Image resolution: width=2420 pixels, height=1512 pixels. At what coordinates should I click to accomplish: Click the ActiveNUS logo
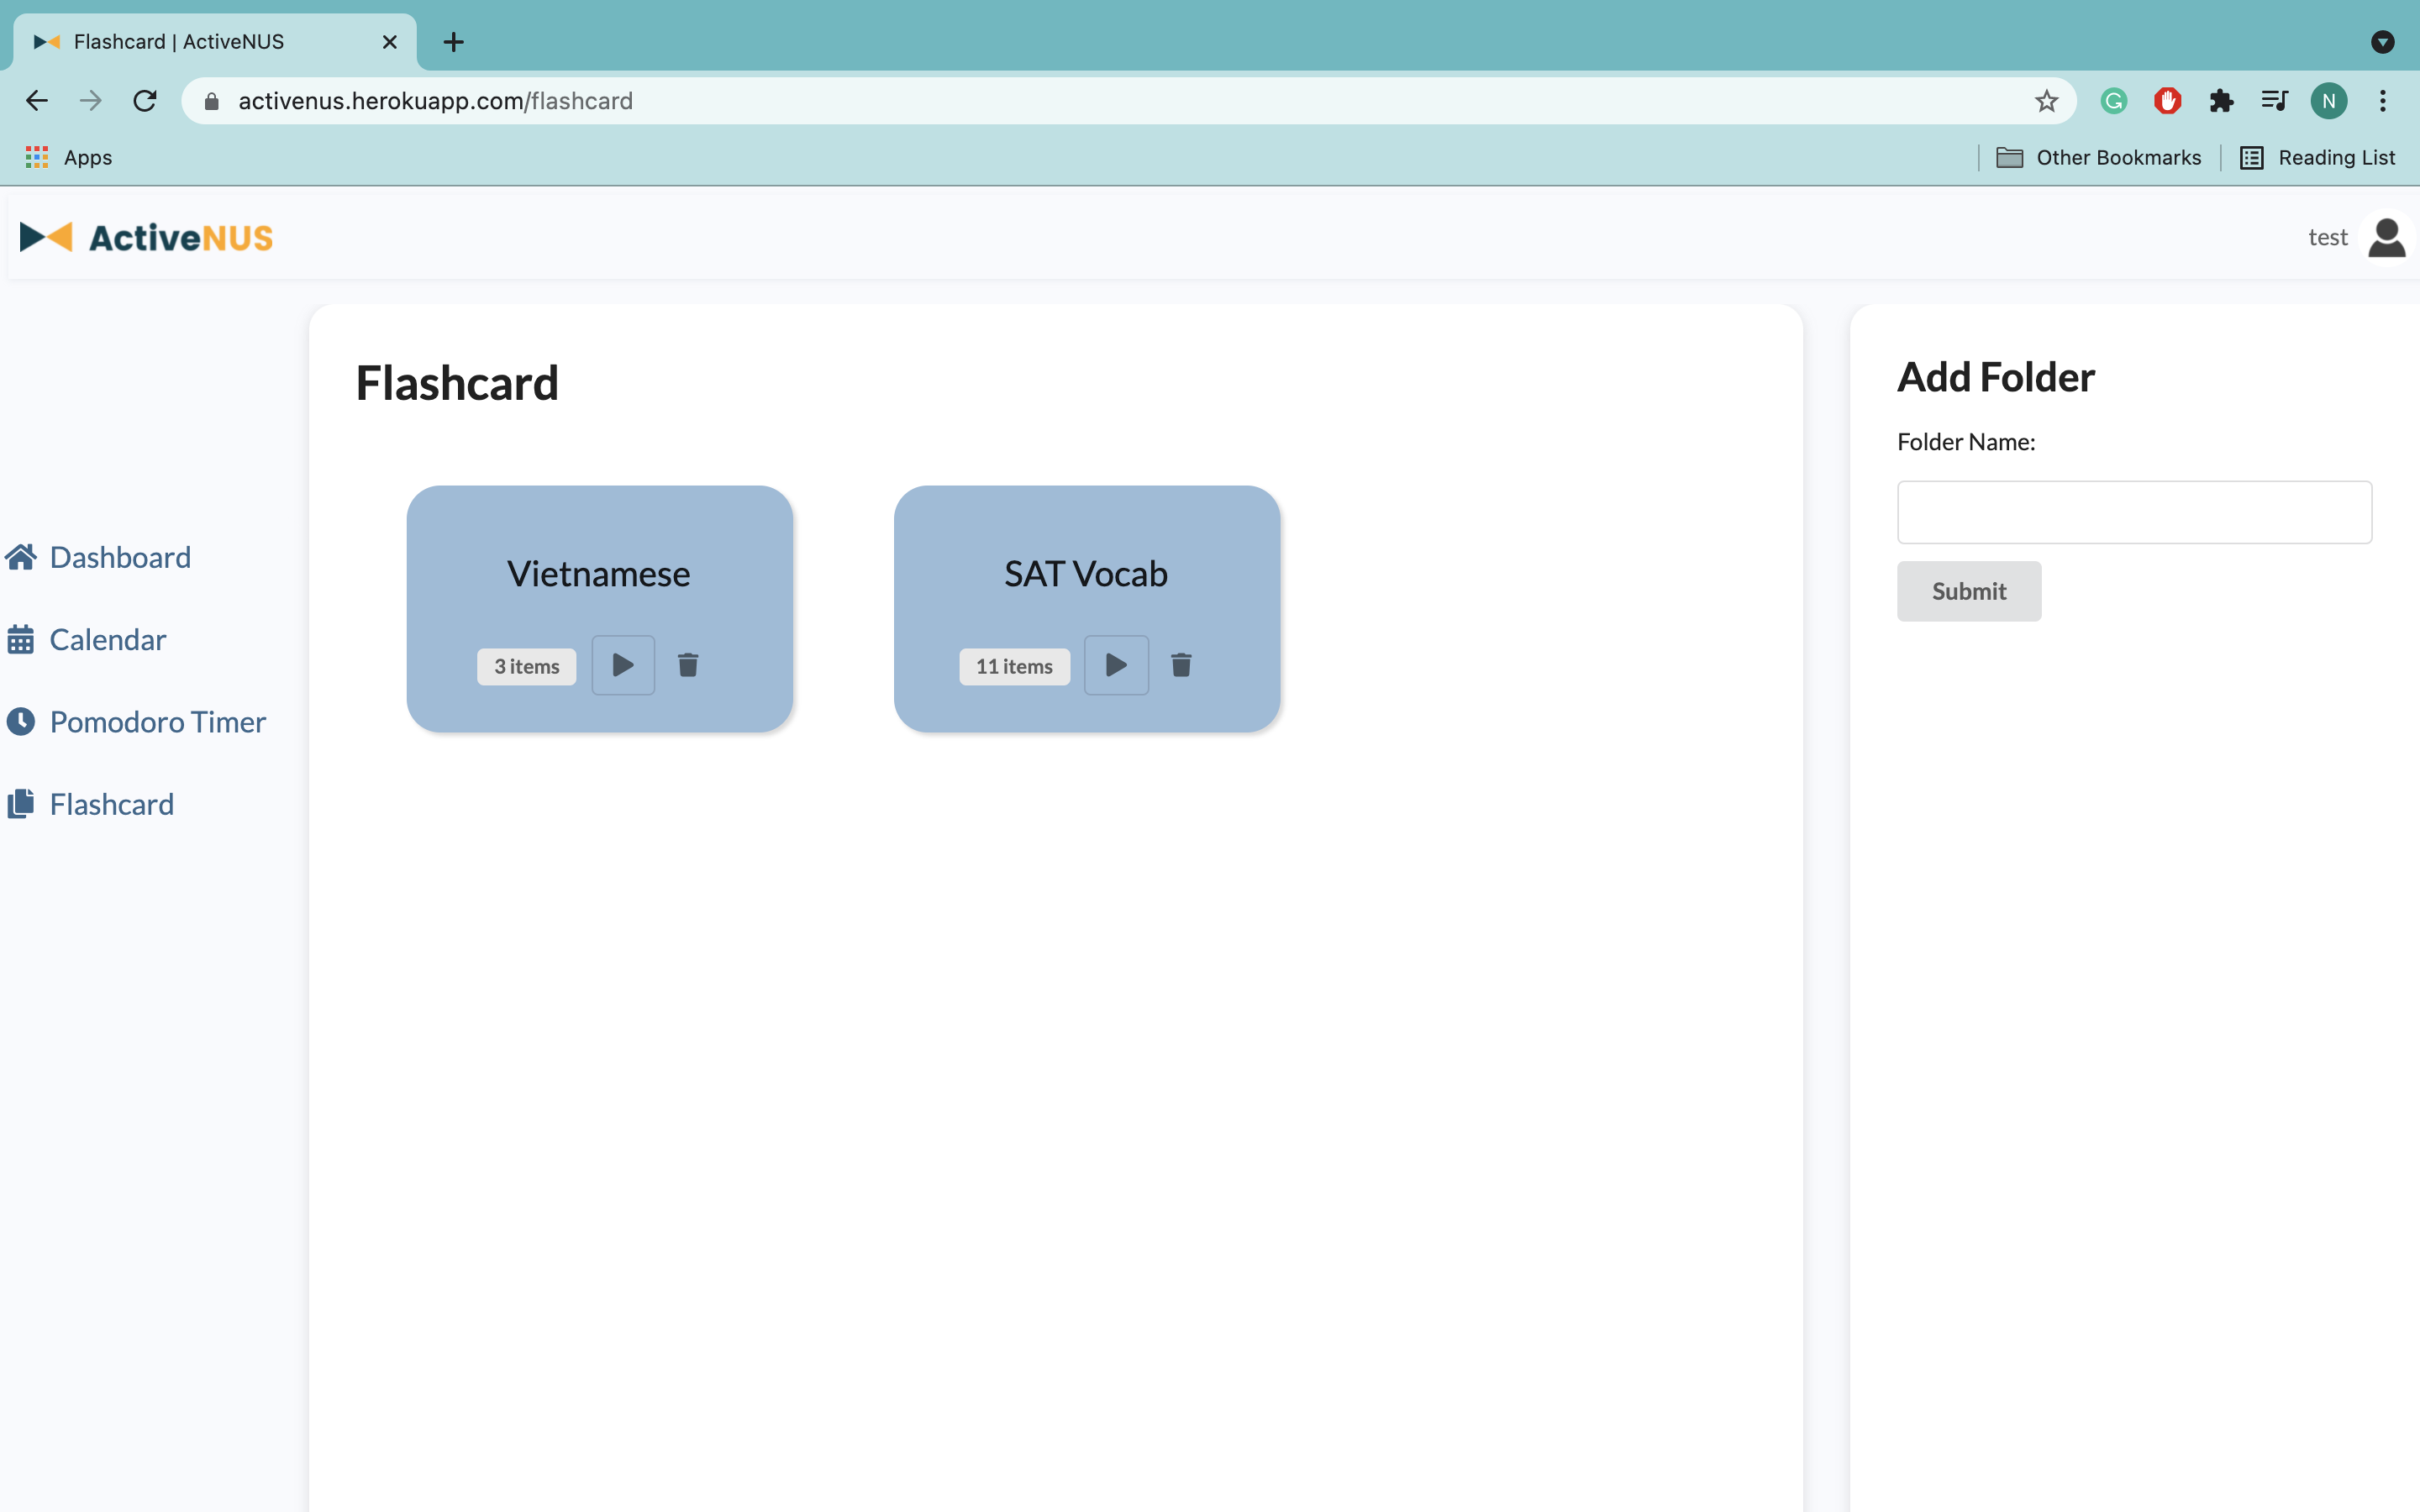[146, 237]
